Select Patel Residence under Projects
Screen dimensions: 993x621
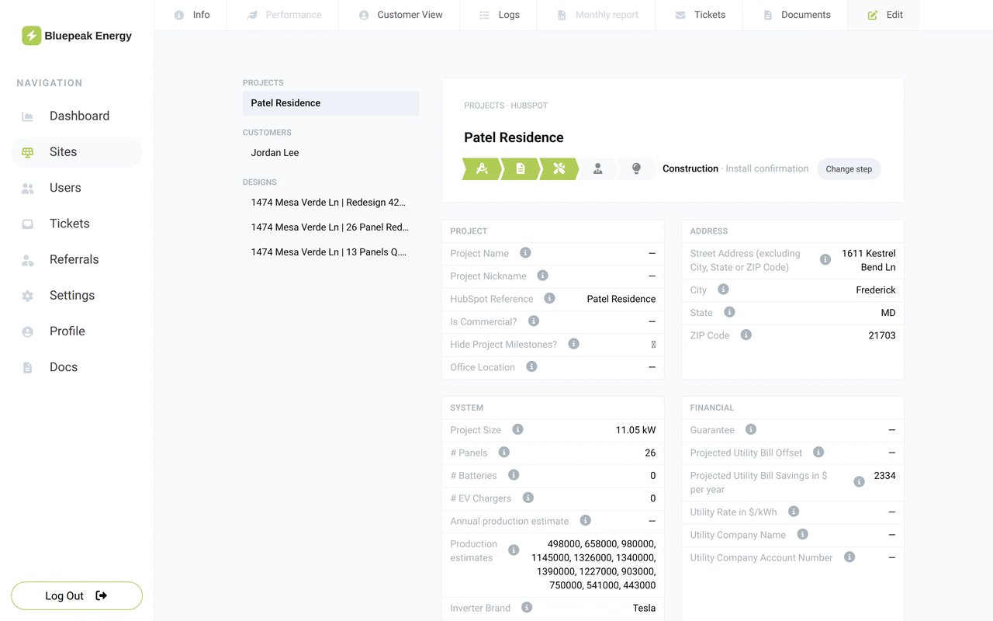(330, 103)
